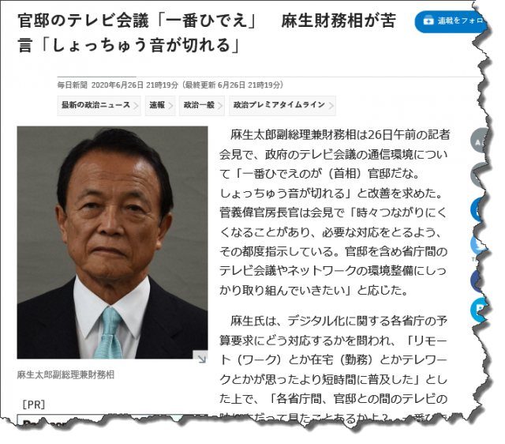Share article via the Facebook icon
The height and width of the screenshot is (444, 505).
(479, 281)
